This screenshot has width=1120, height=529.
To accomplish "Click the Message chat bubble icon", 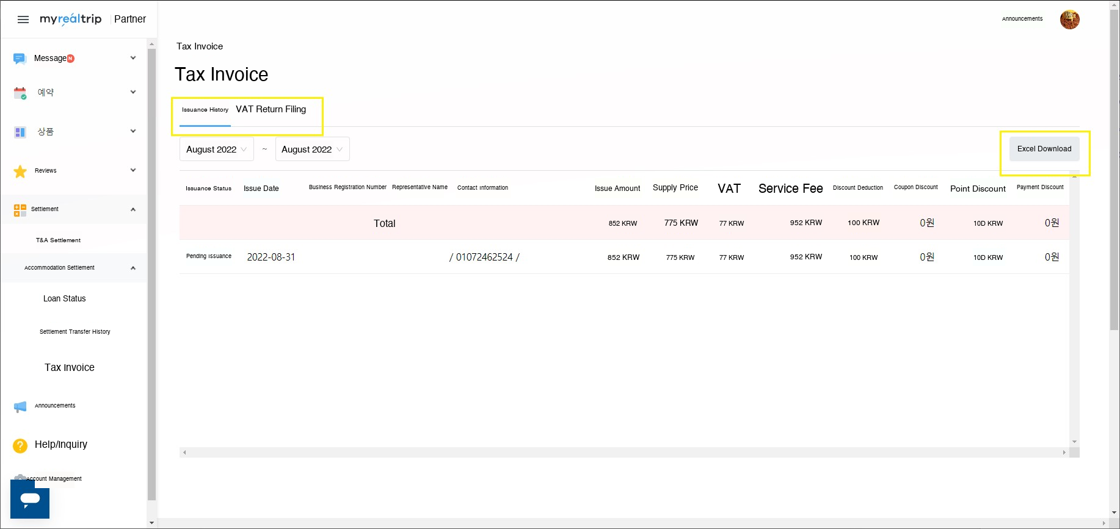I will click(x=20, y=59).
